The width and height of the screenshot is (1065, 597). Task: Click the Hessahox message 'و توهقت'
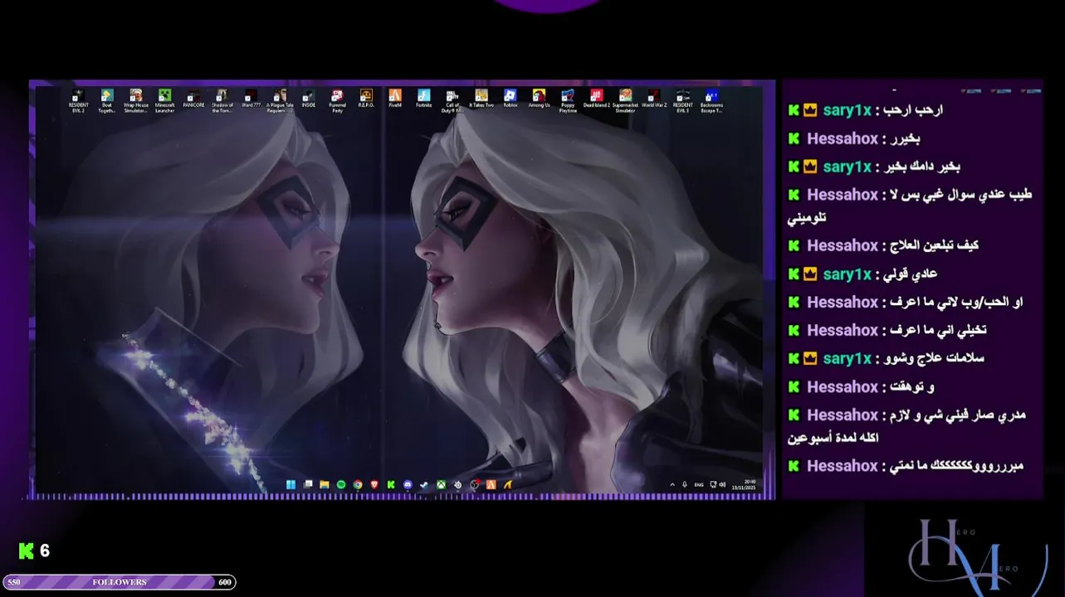(x=912, y=386)
